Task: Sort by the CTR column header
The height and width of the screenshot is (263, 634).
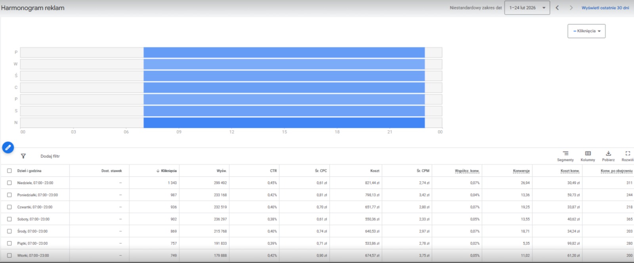Action: point(273,171)
